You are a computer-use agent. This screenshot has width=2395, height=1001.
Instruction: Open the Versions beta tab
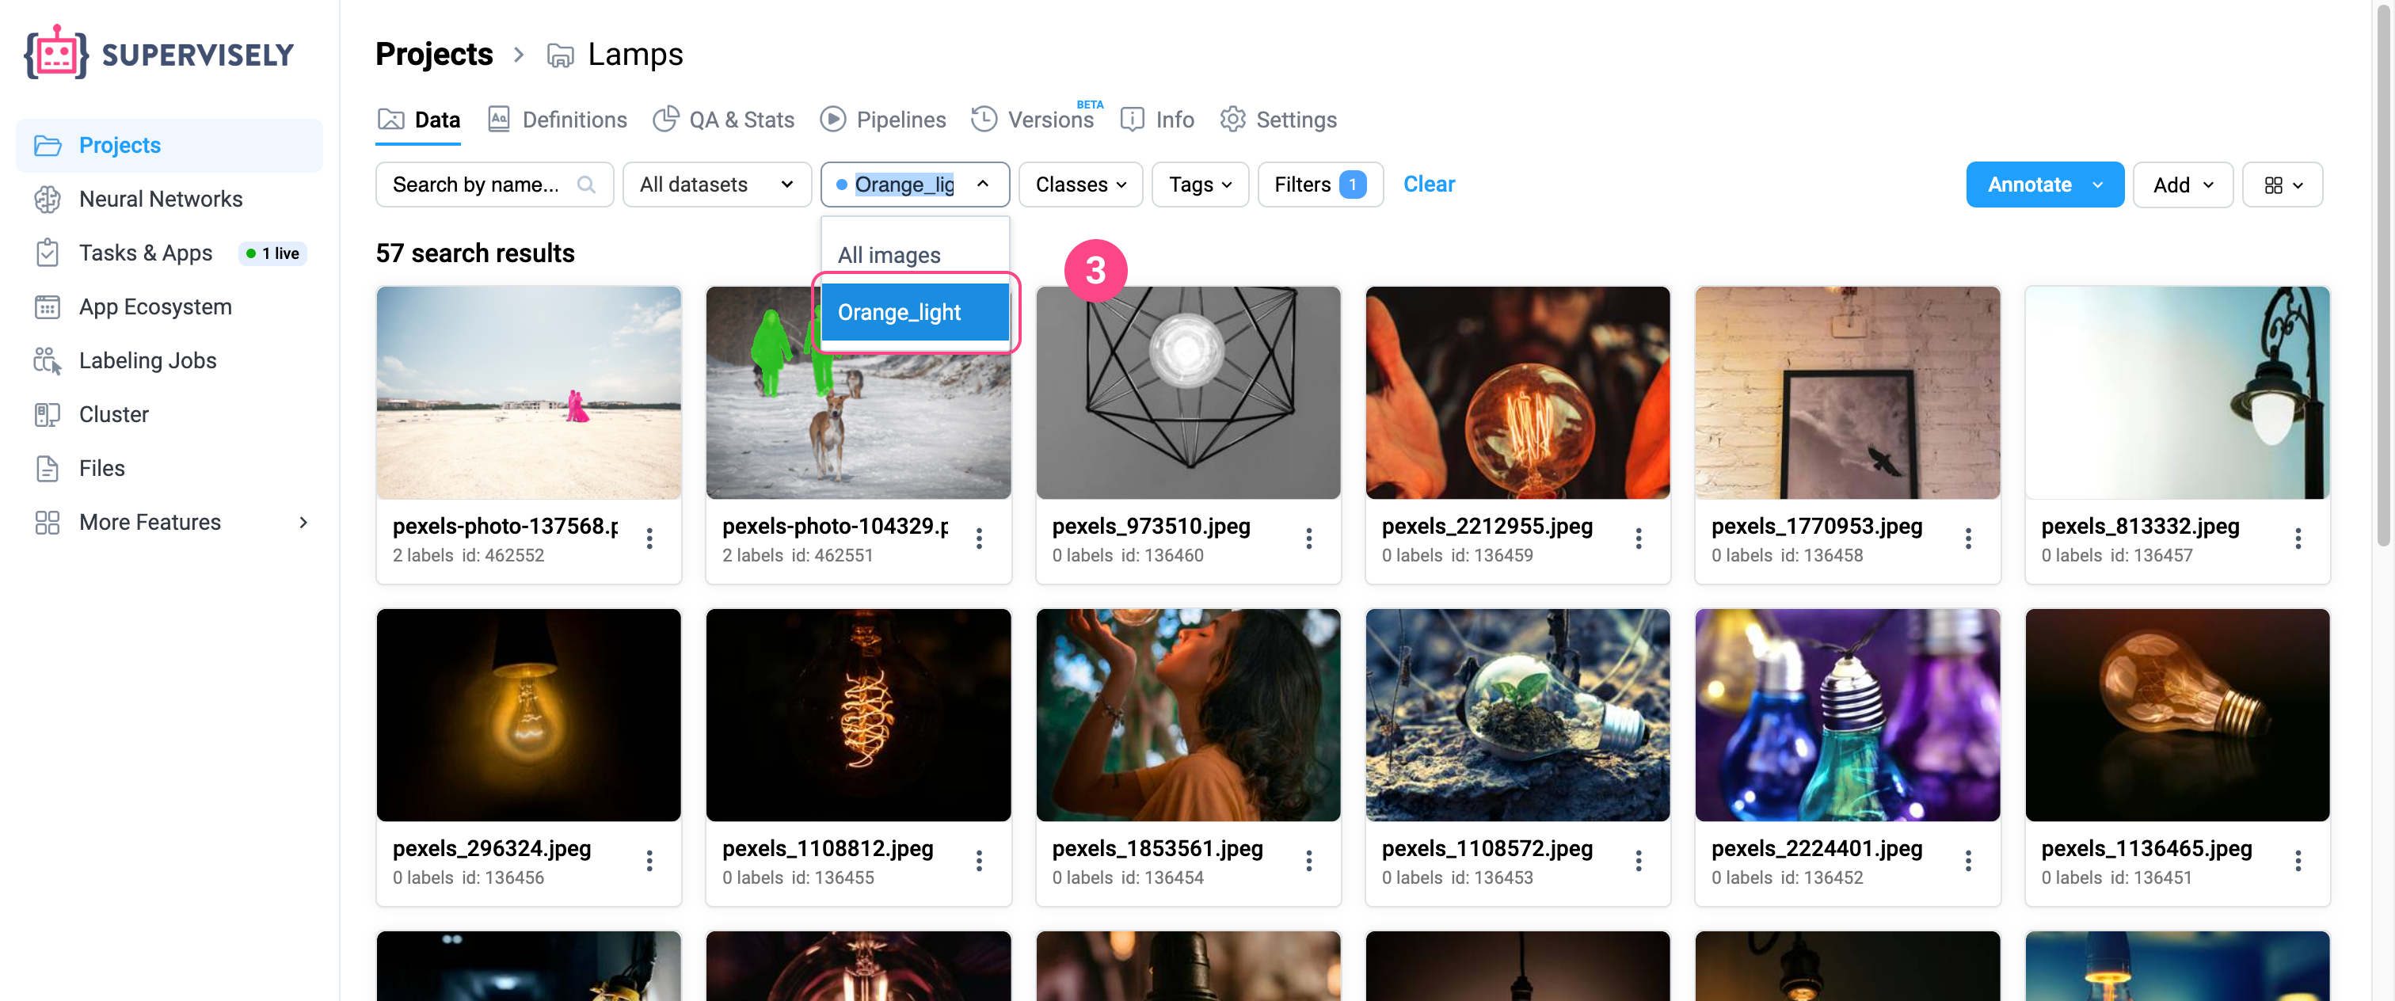(1037, 120)
